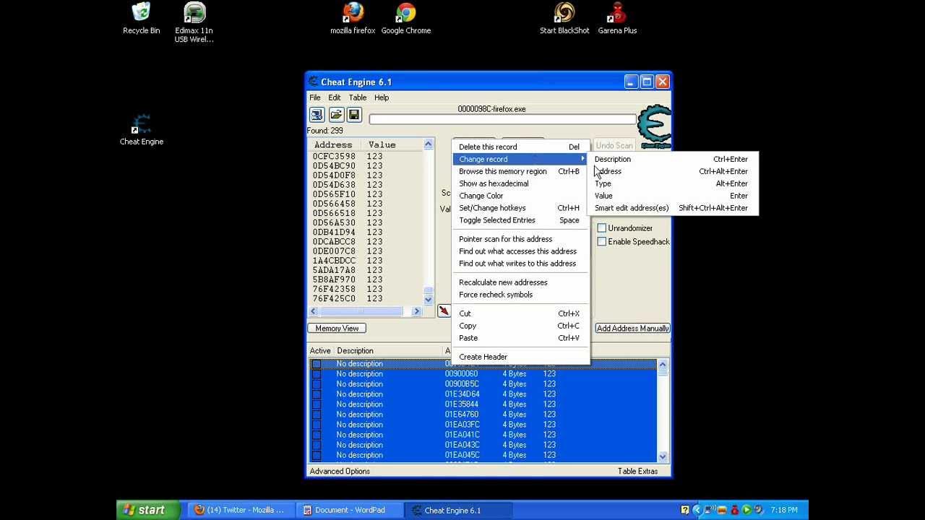The image size is (925, 520).
Task: Launch the Garena Plus desktop shortcut
Action: coord(617,19)
